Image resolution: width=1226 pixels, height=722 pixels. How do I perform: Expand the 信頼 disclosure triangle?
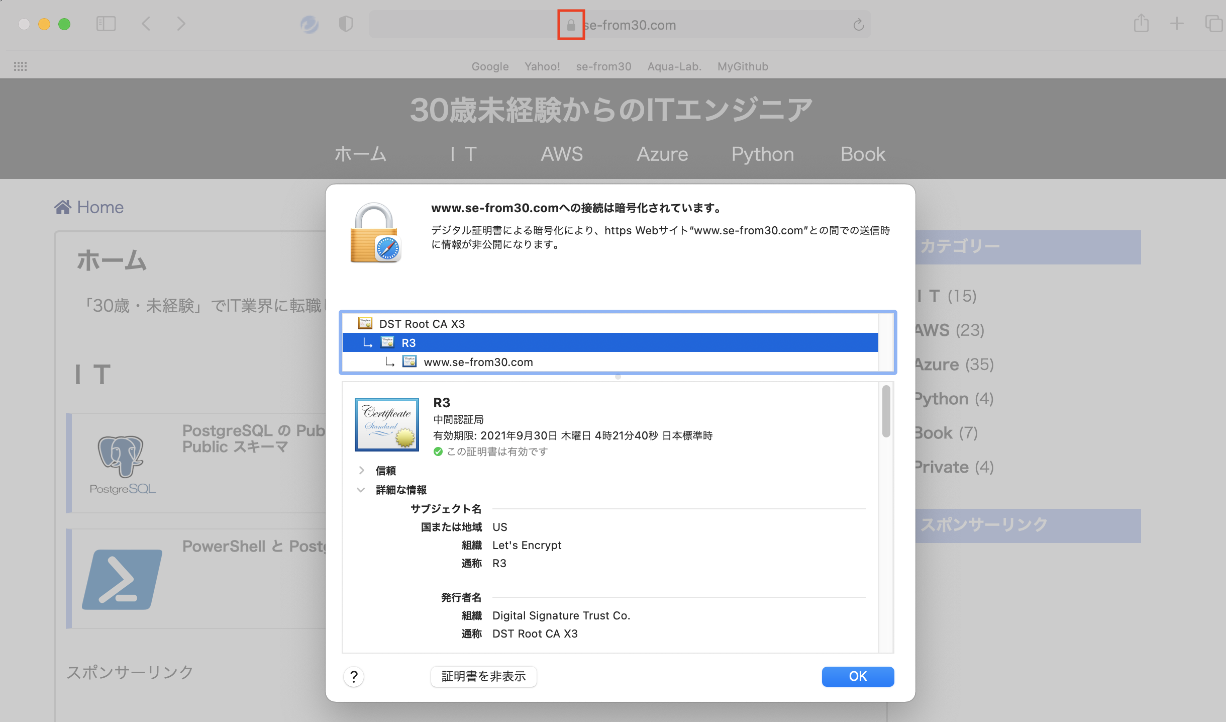[361, 470]
